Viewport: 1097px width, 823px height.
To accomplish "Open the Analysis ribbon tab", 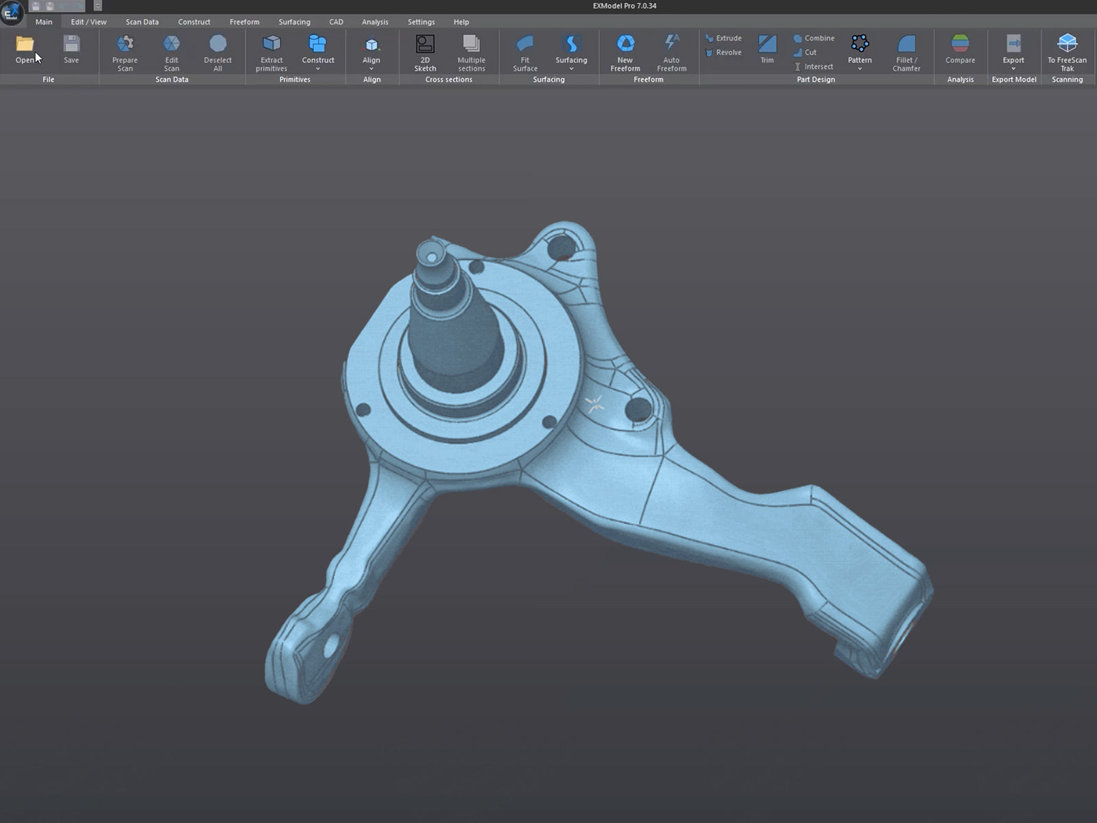I will [x=375, y=22].
